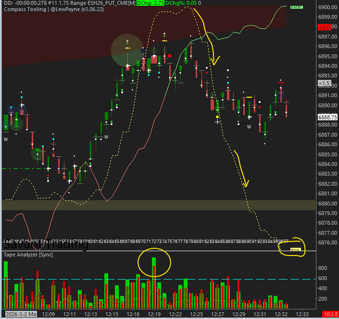Click the 6885.00 price scale label
Image resolution: width=339 pixels, height=319 pixels.
pyautogui.click(x=327, y=154)
